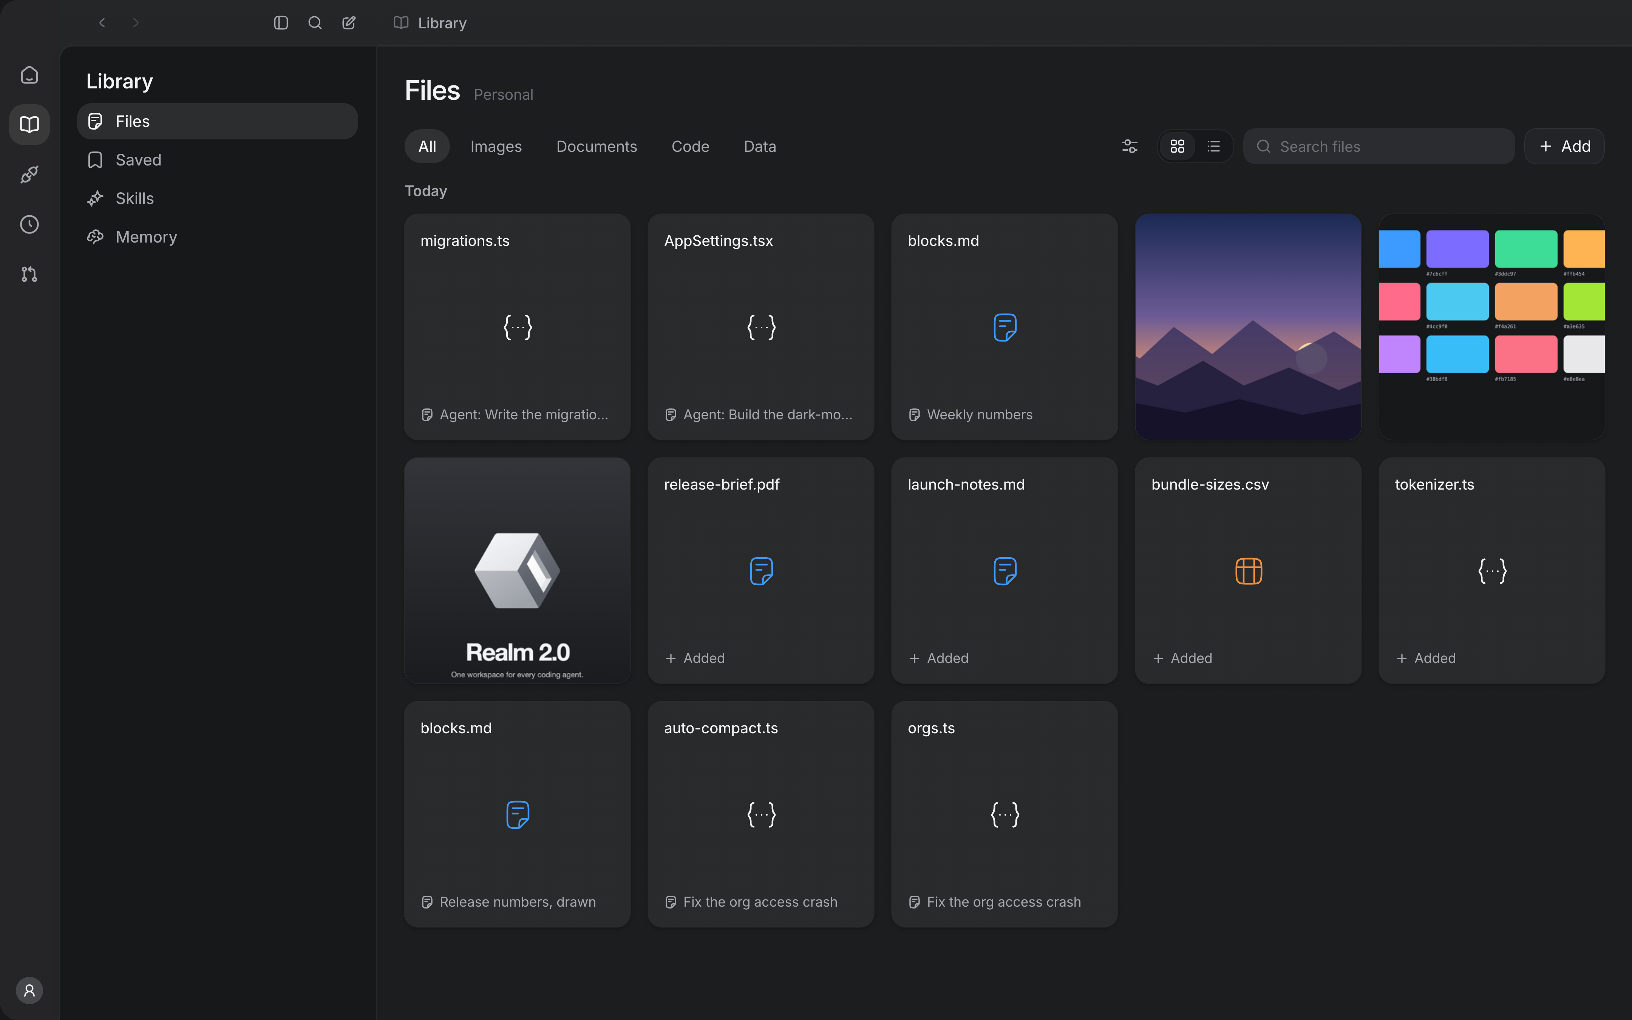Screen dimensions: 1632x1020
Task: Click the 'AppSettings.tsx' file name
Action: [718, 241]
